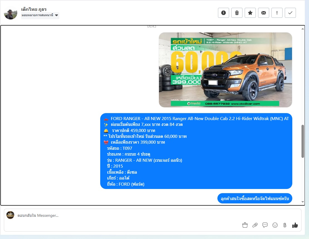Click the line 'เชื้อเพลิง : ดีเซล'
This screenshot has width=309, height=239.
[122, 172]
